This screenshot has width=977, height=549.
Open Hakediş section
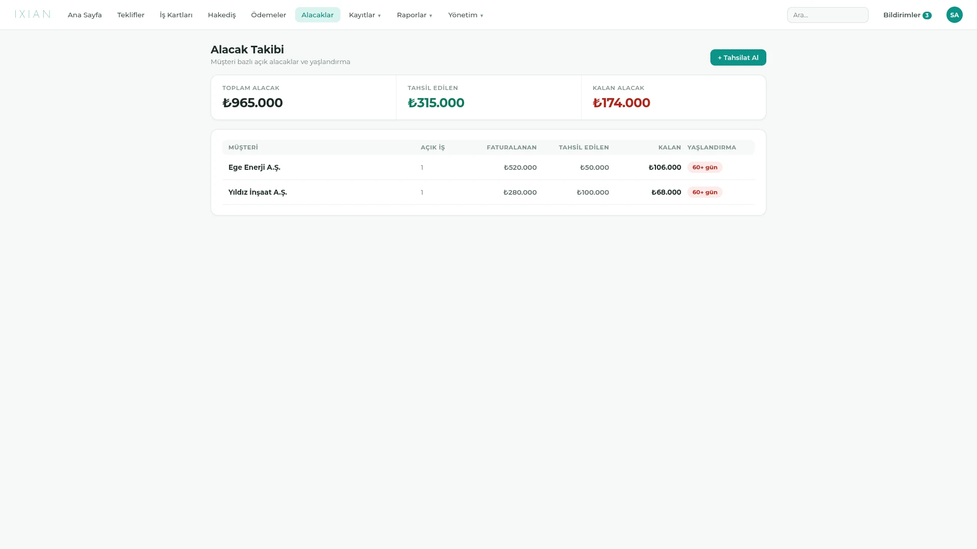coord(222,15)
